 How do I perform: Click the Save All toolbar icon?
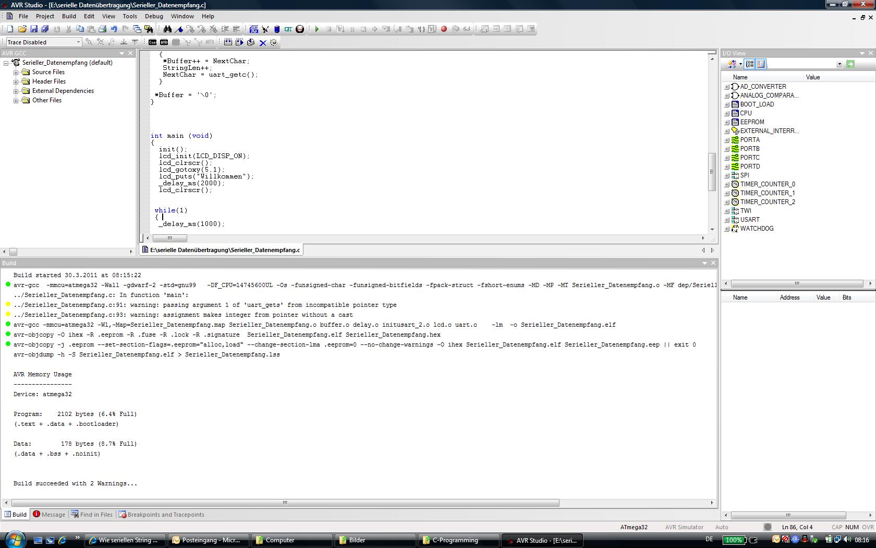(x=45, y=29)
